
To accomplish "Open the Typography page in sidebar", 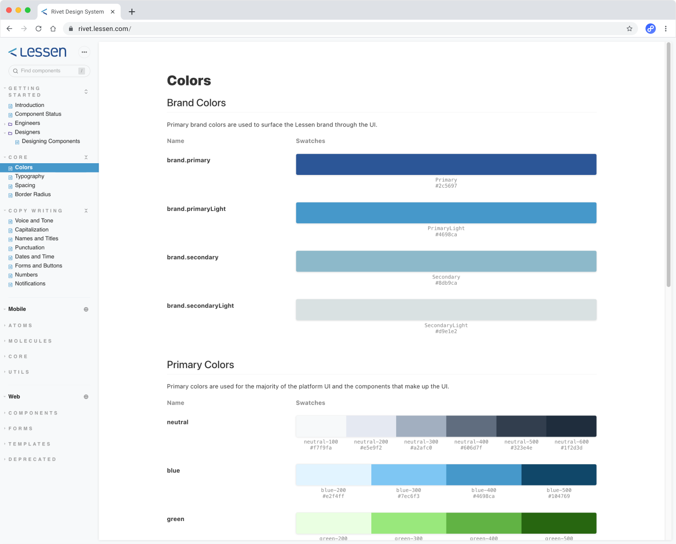I will click(x=30, y=176).
